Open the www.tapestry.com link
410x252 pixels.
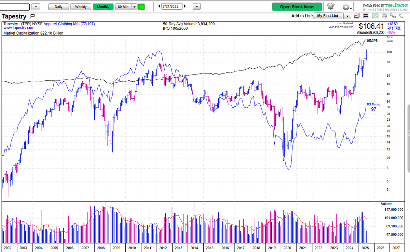pyautogui.click(x=19, y=28)
